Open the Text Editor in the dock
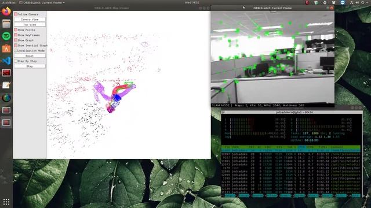371x208 pixels. [6, 86]
